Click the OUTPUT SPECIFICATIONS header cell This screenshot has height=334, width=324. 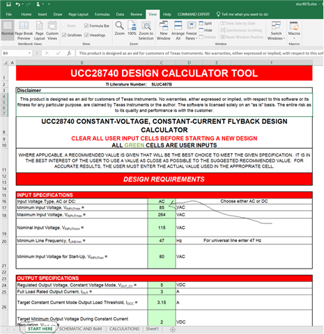click(164, 278)
